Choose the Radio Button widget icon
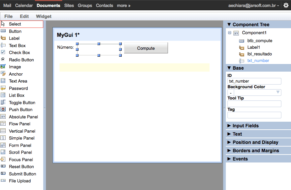 pos(3,59)
